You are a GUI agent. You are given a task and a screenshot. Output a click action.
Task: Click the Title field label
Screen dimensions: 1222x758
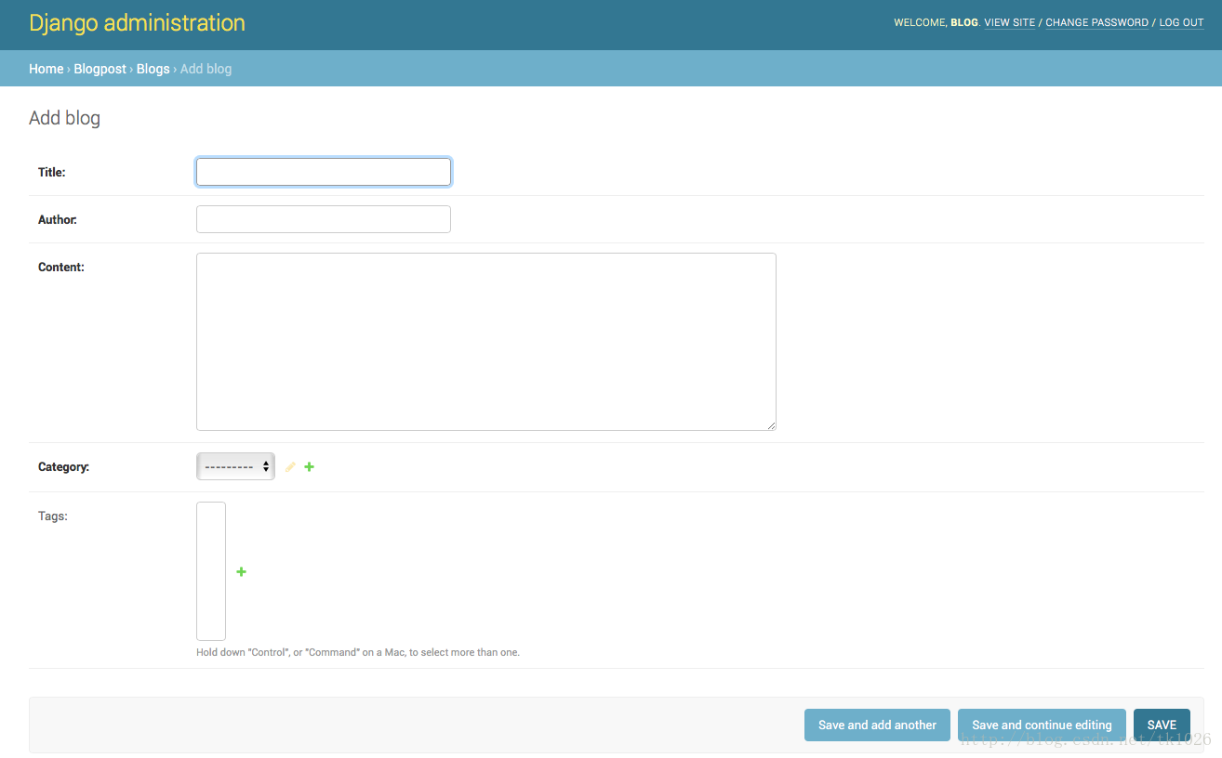[x=52, y=172]
